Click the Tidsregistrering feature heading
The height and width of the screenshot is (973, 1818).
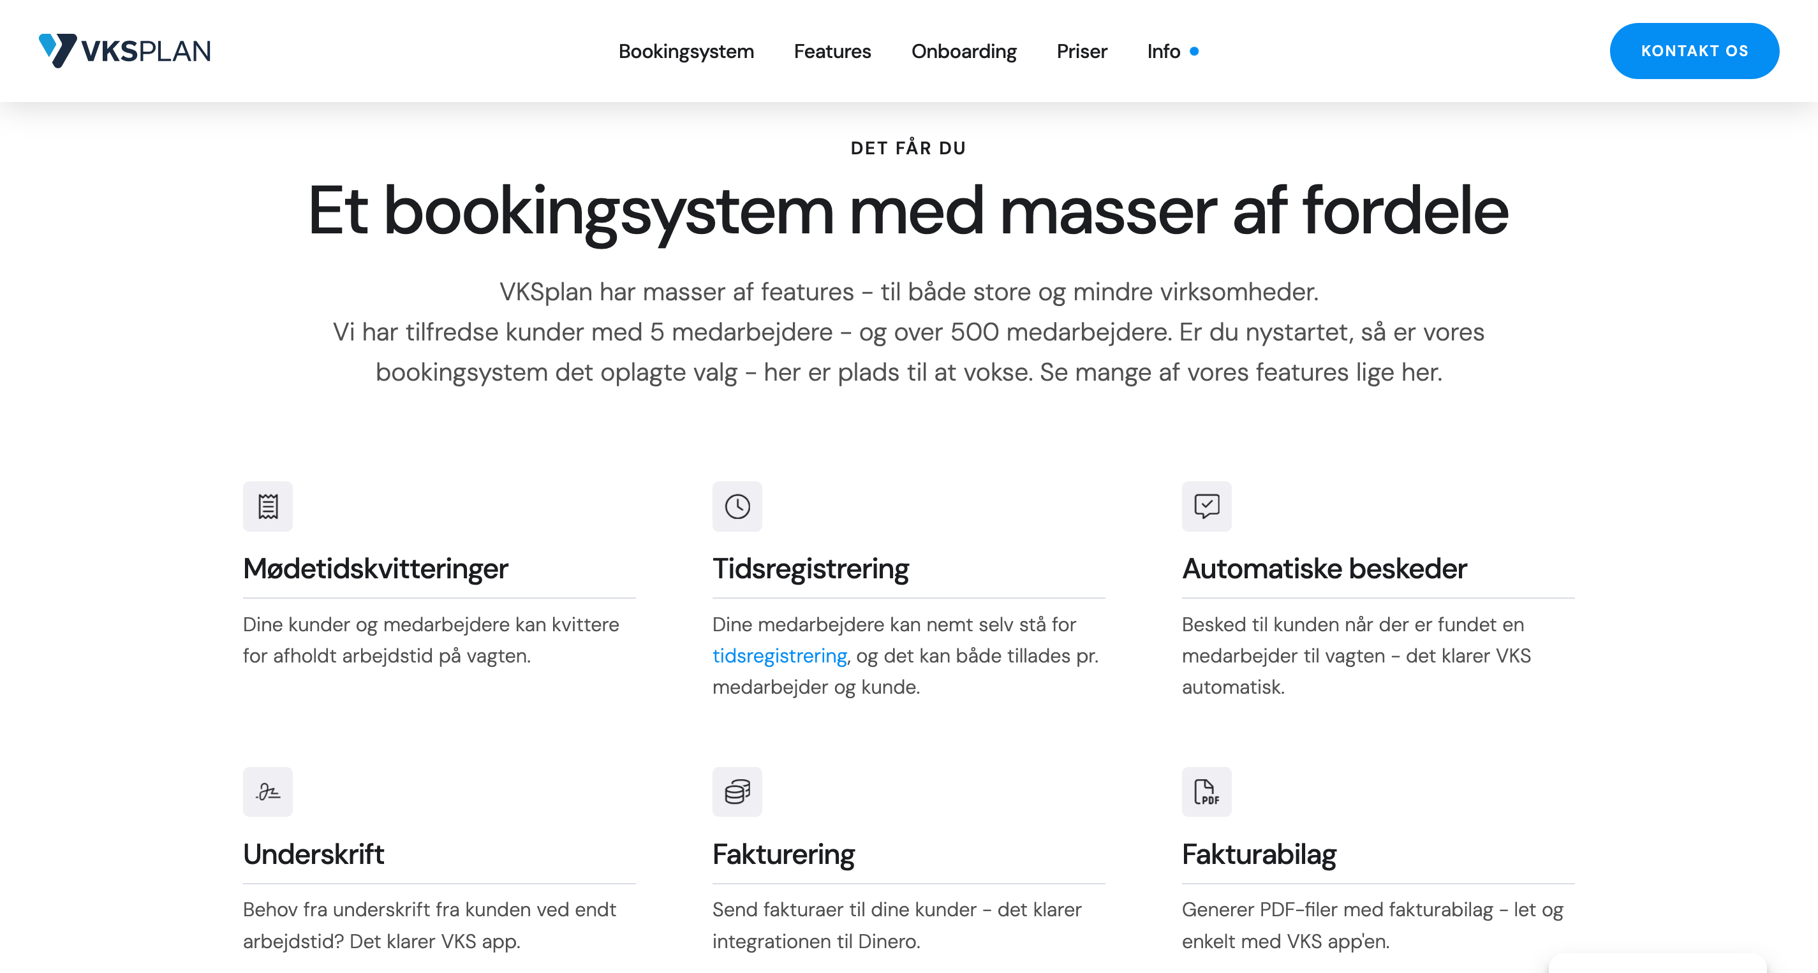810,569
